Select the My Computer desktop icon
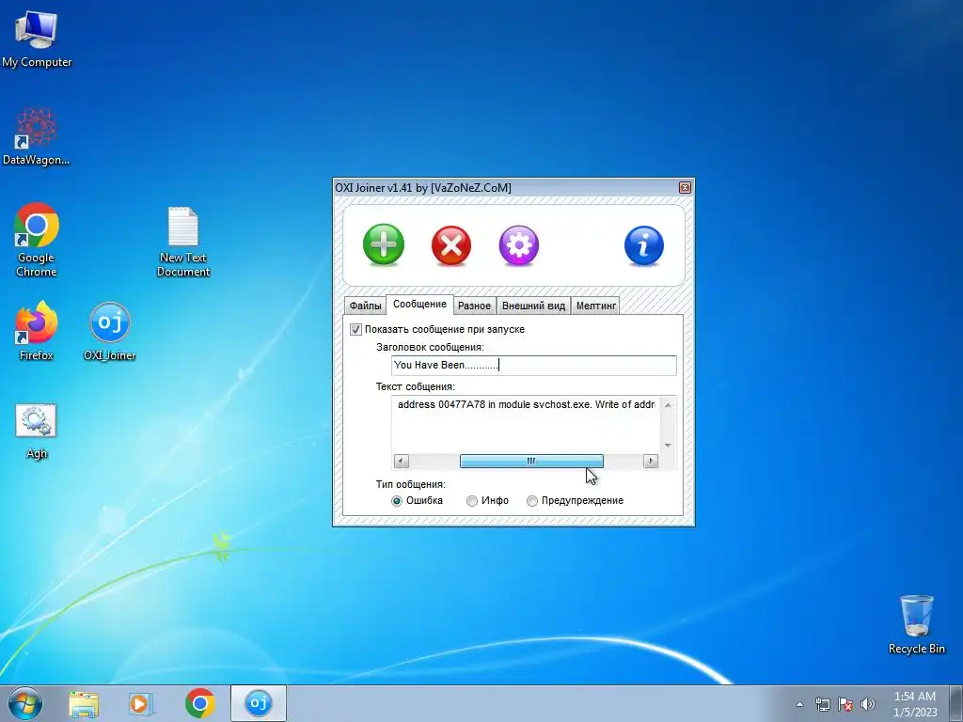Image resolution: width=963 pixels, height=722 pixels. pos(37,38)
